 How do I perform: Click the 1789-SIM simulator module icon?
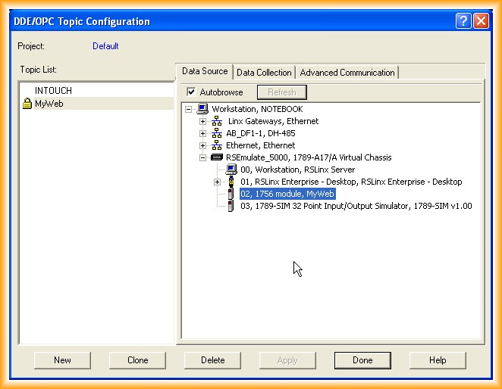(231, 206)
